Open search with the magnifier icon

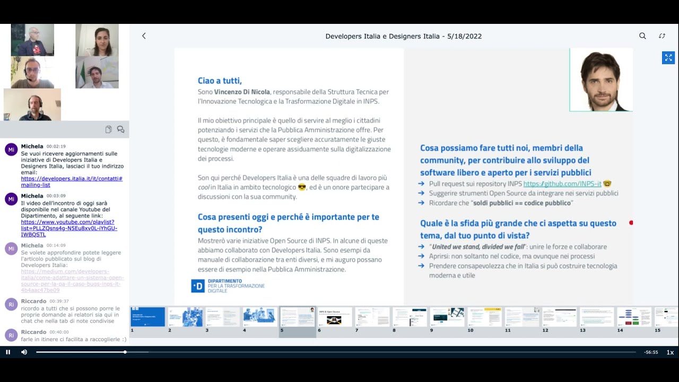point(642,36)
